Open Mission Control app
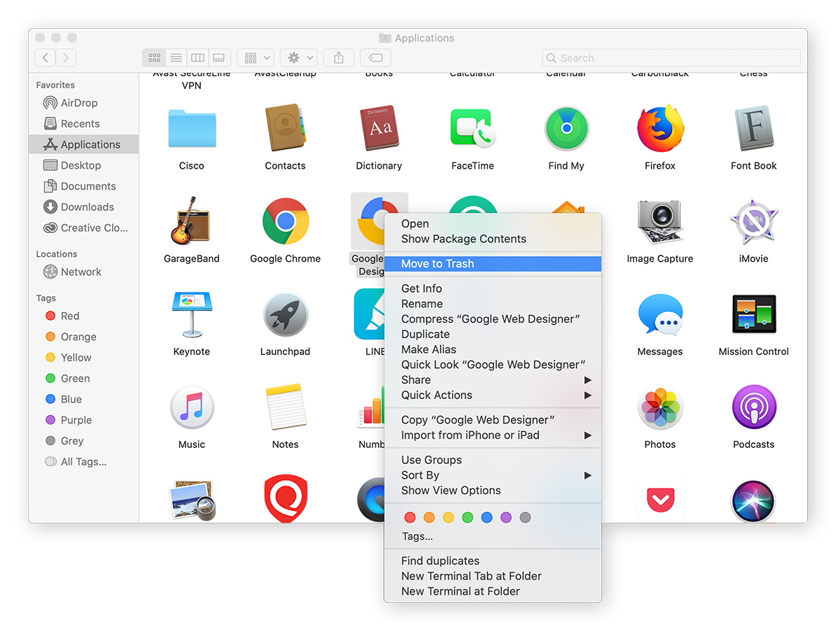Viewport: 840px width, 632px height. click(753, 314)
